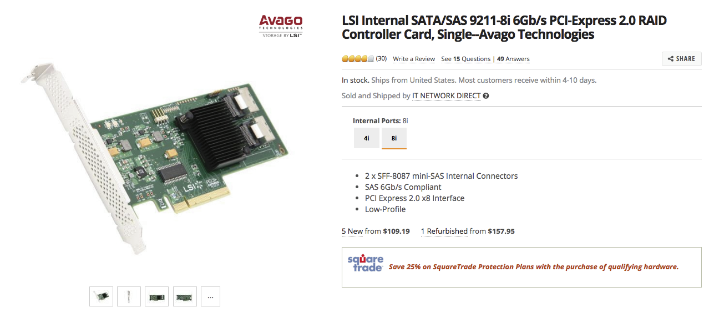This screenshot has width=709, height=317.
Task: See the 15 Questions link
Action: pos(466,59)
